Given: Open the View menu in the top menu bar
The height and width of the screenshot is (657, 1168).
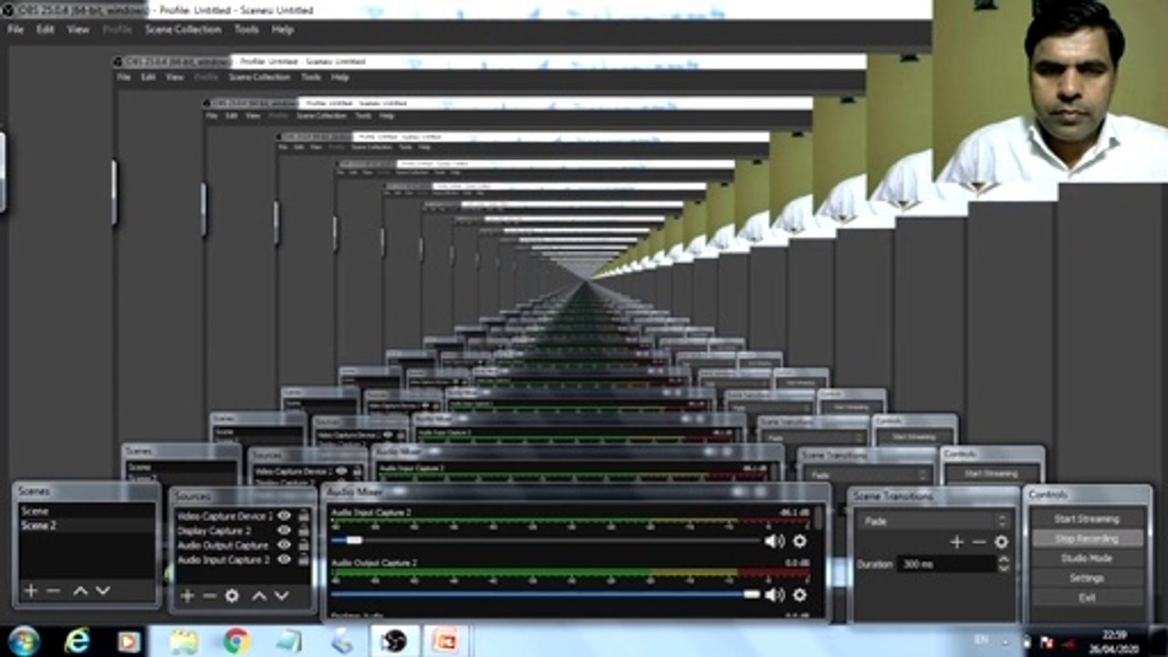Looking at the screenshot, I should 78,29.
